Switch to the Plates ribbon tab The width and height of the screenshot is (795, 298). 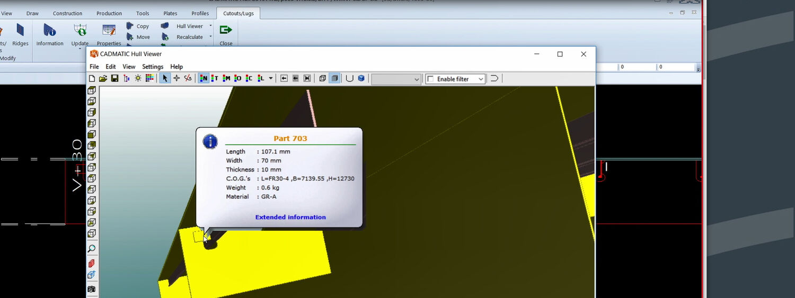[171, 13]
